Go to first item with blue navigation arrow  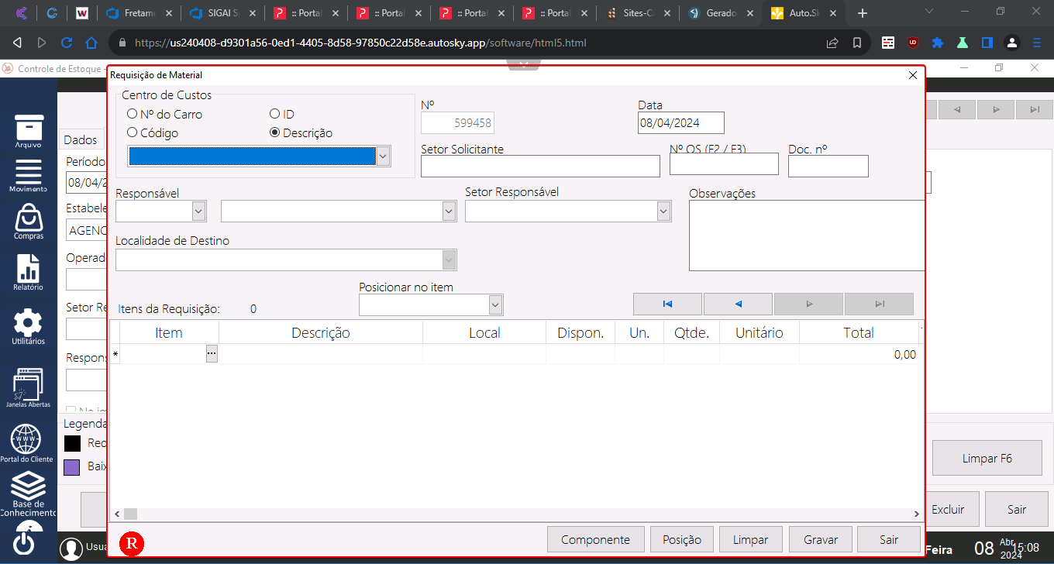[667, 304]
